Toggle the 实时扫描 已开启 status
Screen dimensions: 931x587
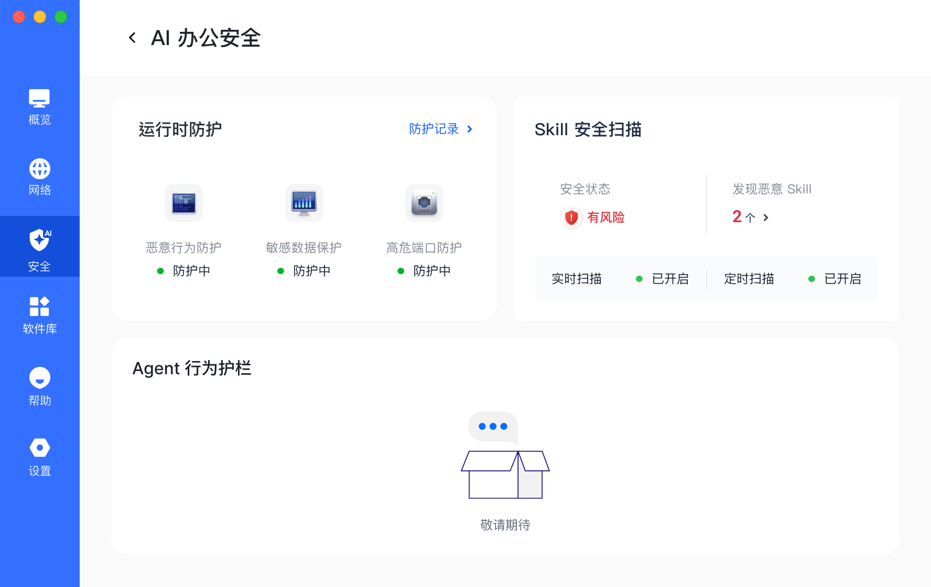[662, 279]
